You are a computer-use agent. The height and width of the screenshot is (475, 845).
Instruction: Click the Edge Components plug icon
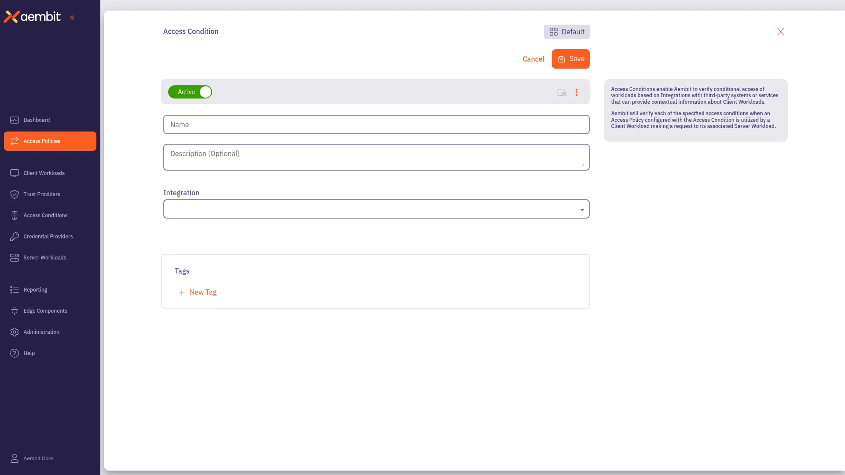pos(15,311)
